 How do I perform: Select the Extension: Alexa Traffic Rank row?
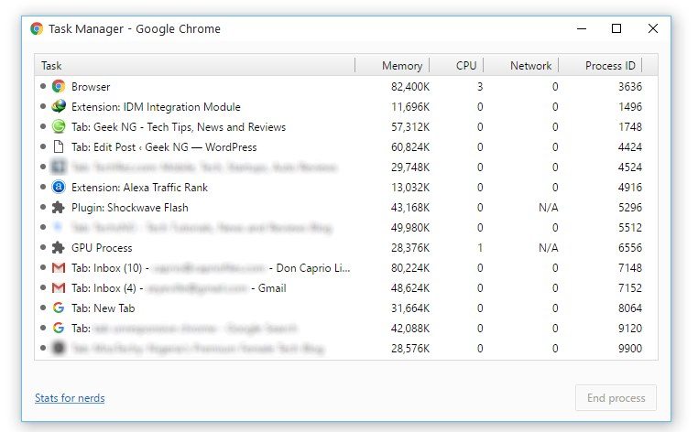(346, 188)
